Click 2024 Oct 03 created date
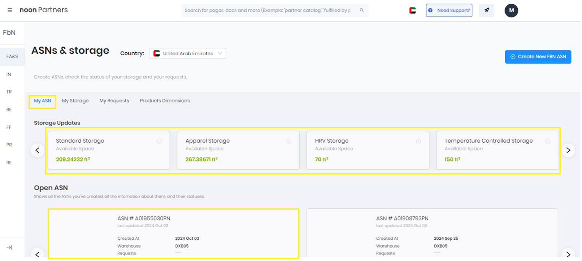 coord(187,238)
